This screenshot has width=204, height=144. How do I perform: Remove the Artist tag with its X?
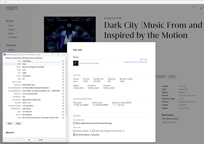(x=63, y=61)
